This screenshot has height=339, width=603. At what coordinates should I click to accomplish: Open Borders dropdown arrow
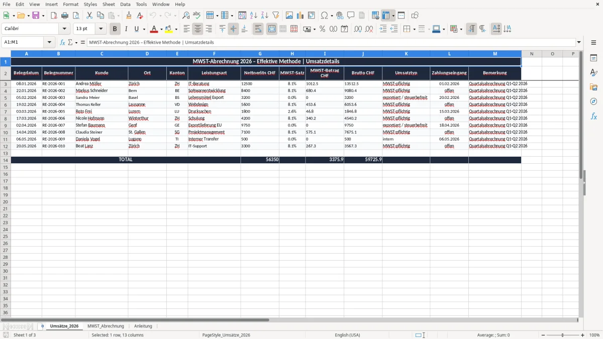(x=414, y=29)
